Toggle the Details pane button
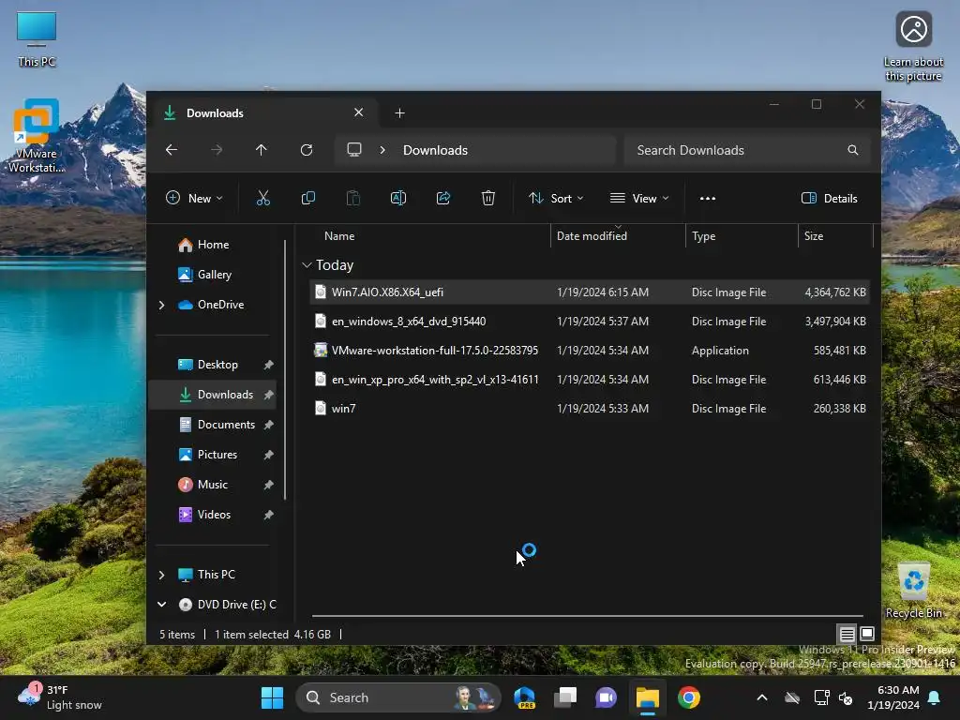This screenshot has width=960, height=720. [x=830, y=199]
